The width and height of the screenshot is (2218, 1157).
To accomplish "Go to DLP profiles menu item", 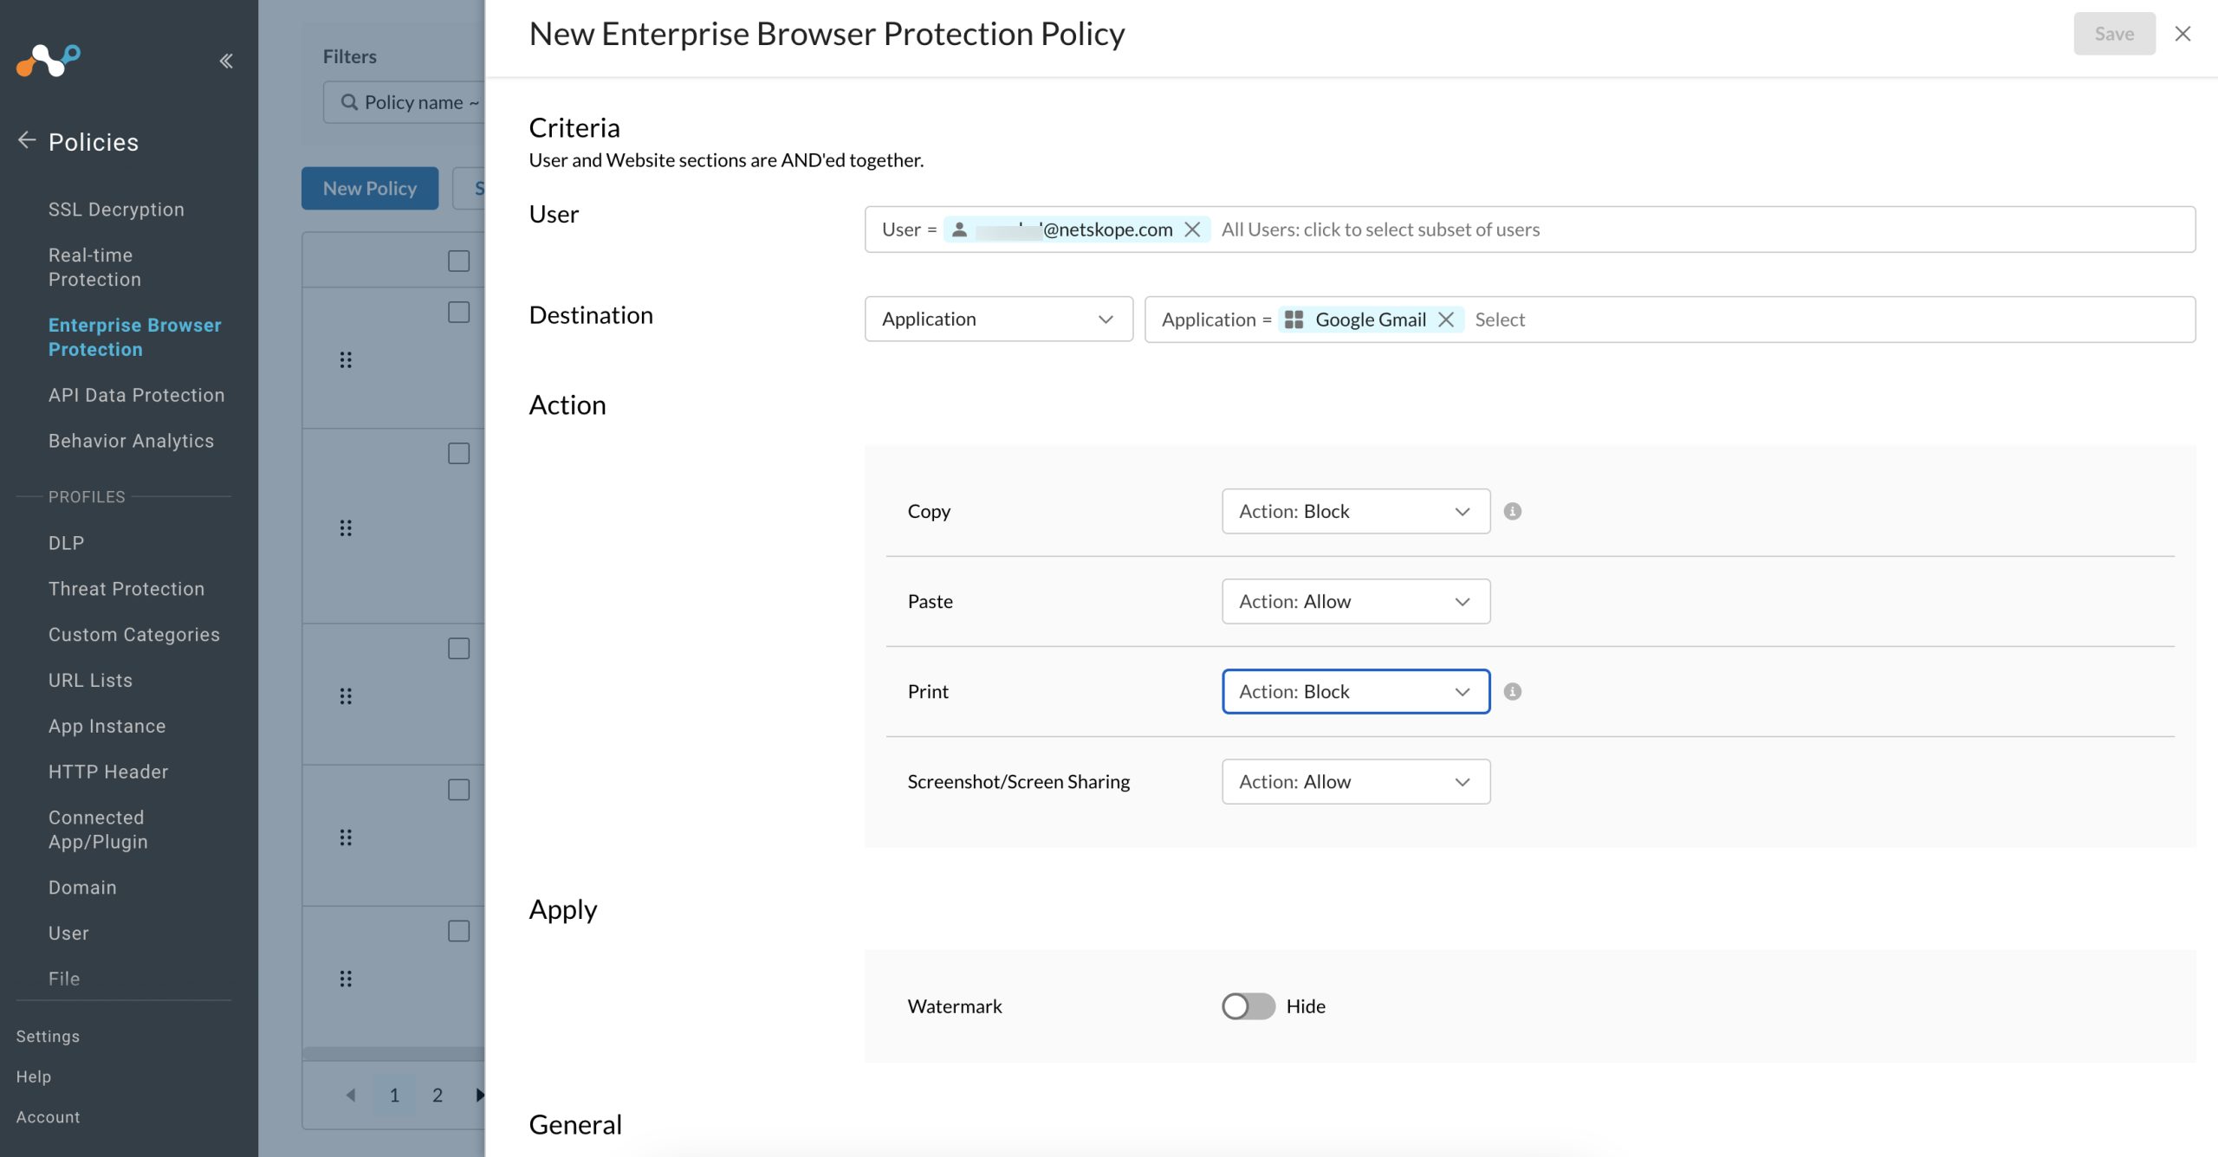I will coord(66,543).
